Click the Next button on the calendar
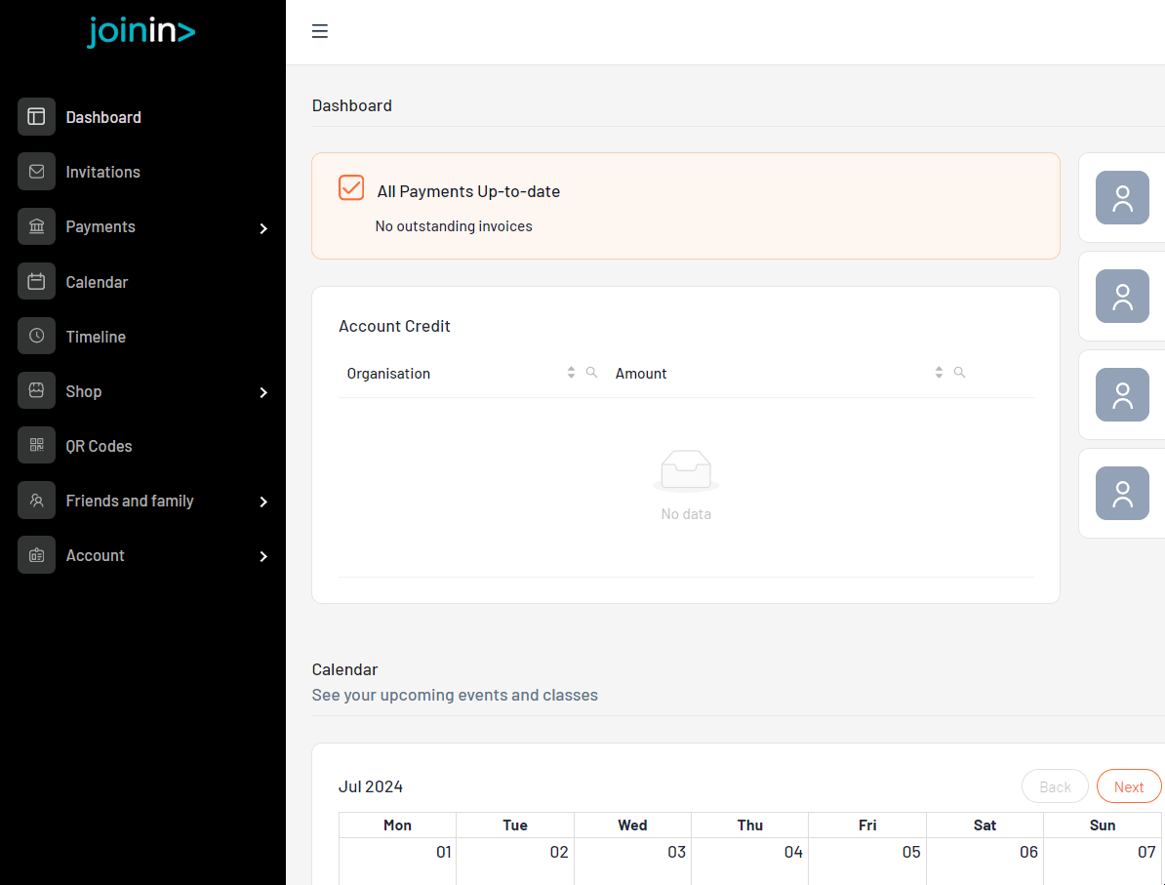 (x=1128, y=785)
